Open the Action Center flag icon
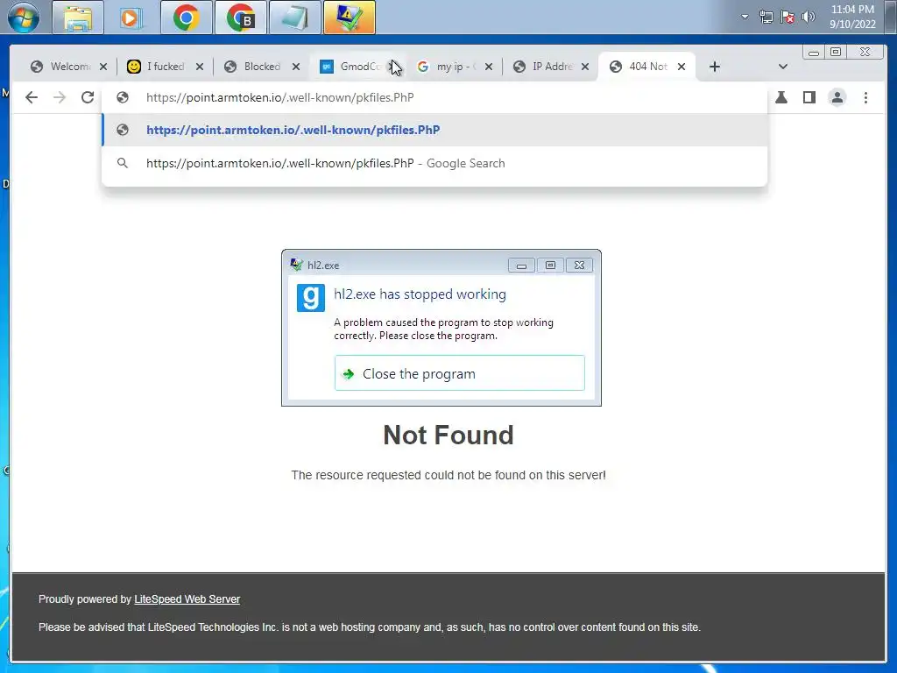This screenshot has height=673, width=897. pyautogui.click(x=788, y=17)
